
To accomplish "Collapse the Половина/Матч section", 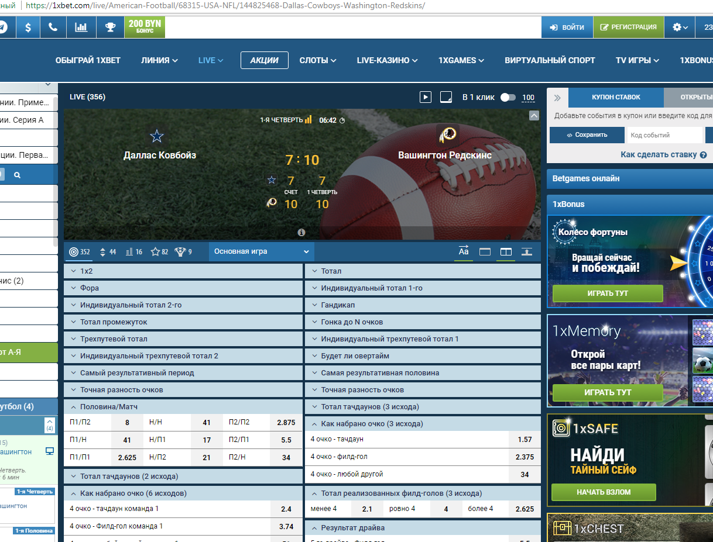I will [x=183, y=407].
